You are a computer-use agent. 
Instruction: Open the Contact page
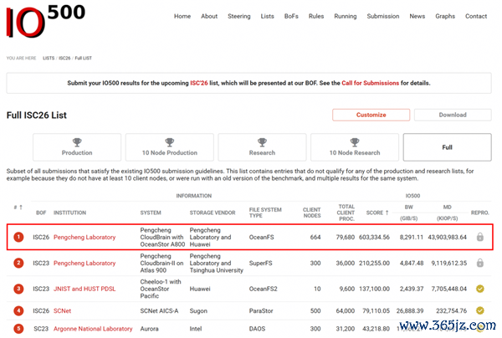(x=476, y=16)
